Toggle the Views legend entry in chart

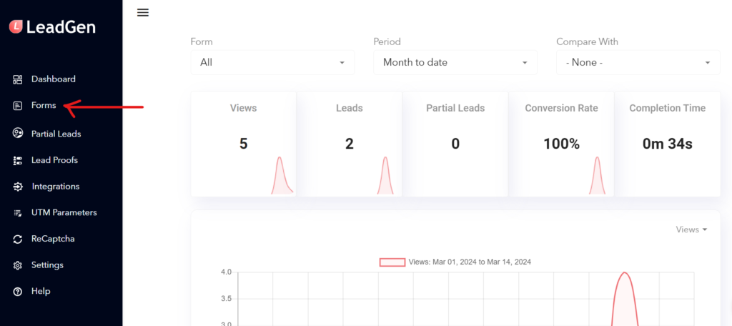tap(455, 262)
